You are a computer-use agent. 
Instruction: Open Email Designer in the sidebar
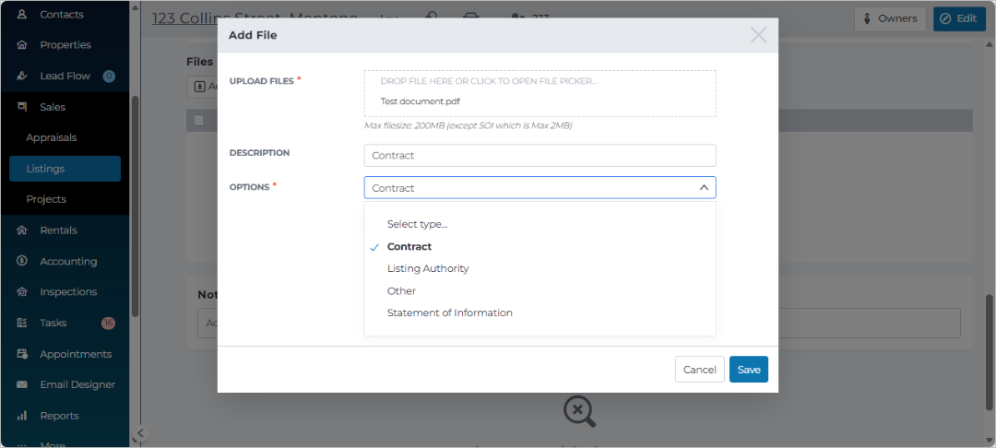77,384
